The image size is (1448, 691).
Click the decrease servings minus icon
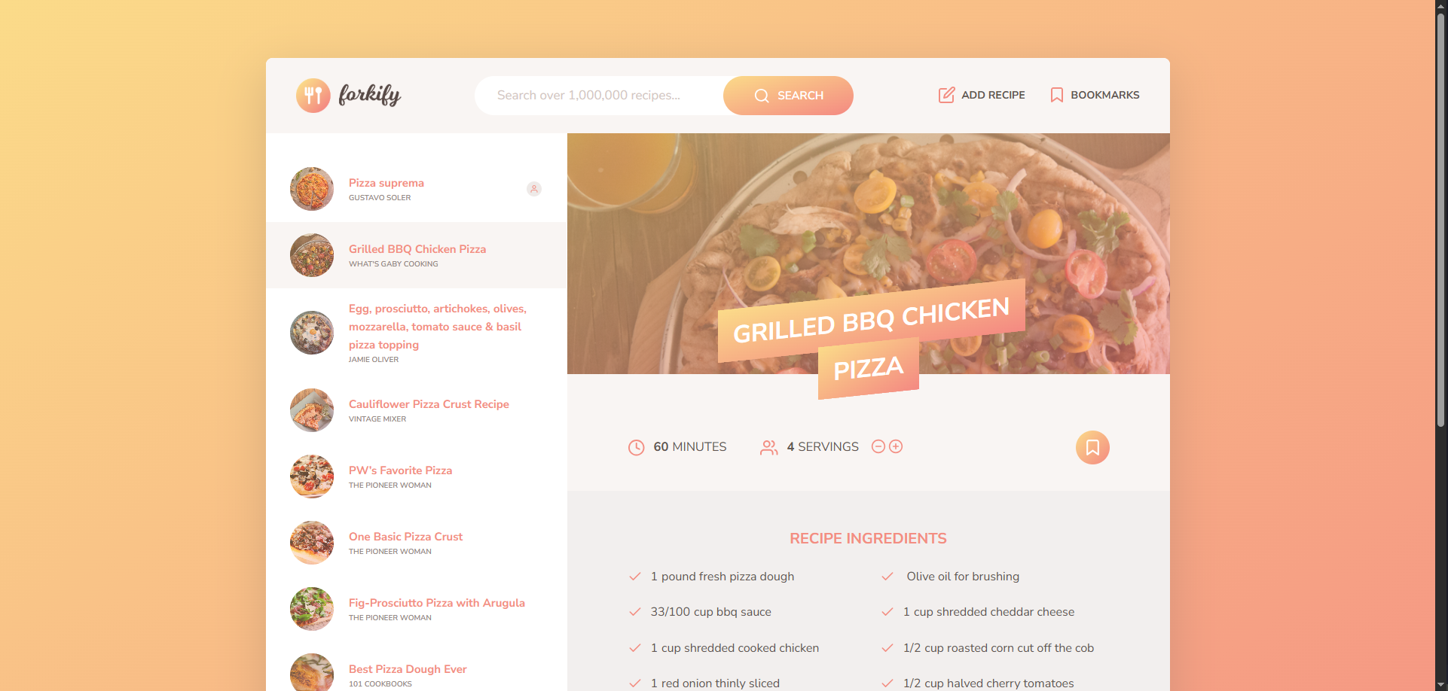878,446
